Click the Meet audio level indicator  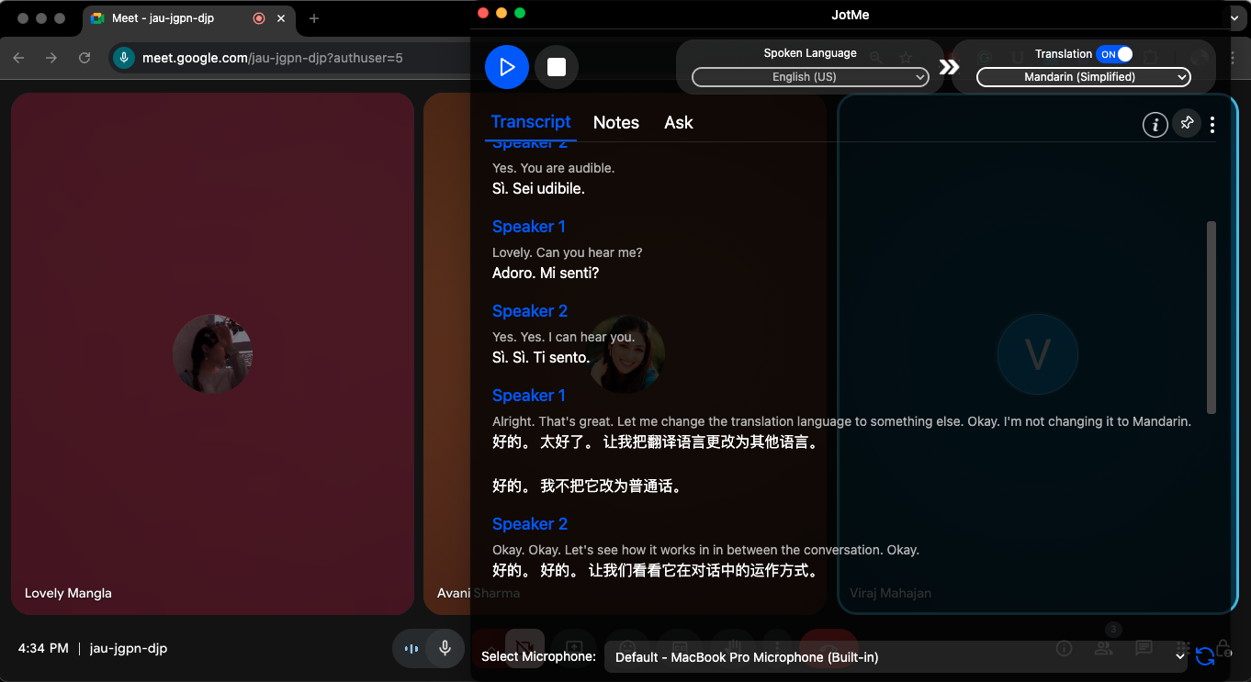[411, 648]
